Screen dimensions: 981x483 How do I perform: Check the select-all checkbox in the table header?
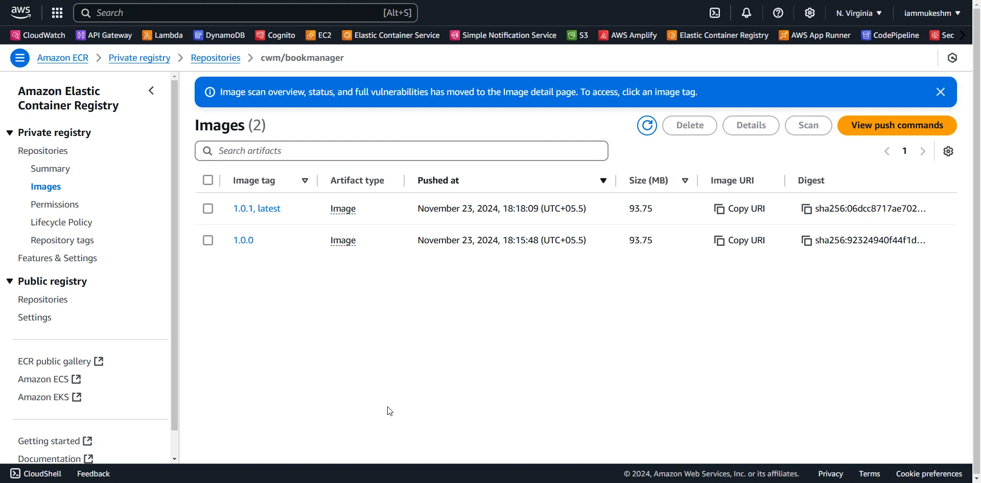[x=208, y=180]
